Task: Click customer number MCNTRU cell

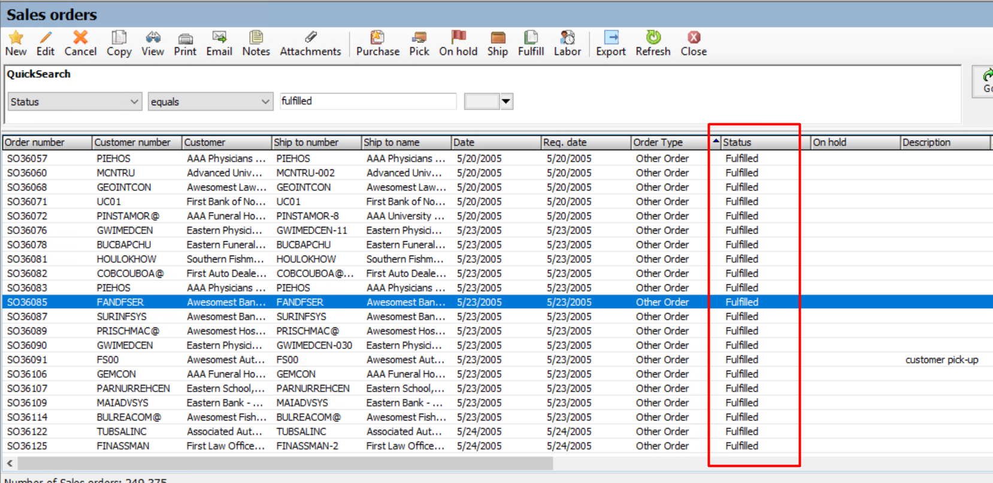Action: point(116,173)
